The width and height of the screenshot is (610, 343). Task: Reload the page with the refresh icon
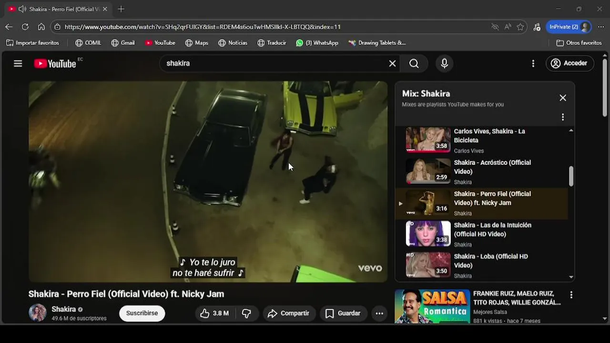[x=25, y=27]
